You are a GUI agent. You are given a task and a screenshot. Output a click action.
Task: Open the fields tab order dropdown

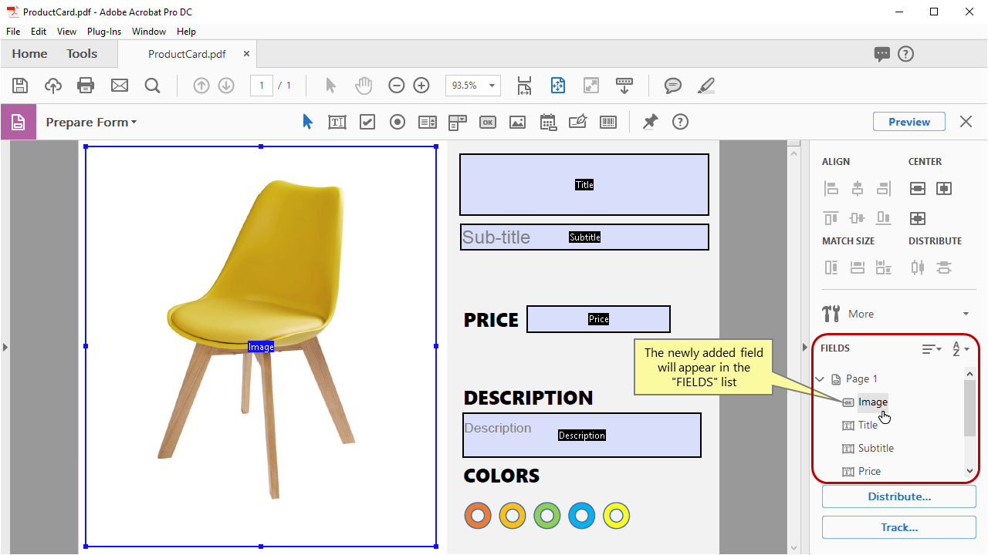coord(932,349)
